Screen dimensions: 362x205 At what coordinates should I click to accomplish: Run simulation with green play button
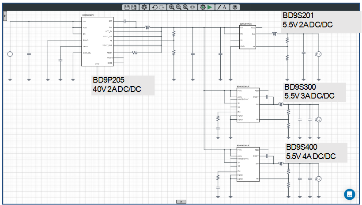210,7
